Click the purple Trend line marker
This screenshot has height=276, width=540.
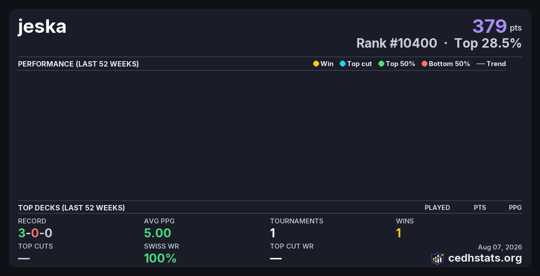(x=481, y=64)
